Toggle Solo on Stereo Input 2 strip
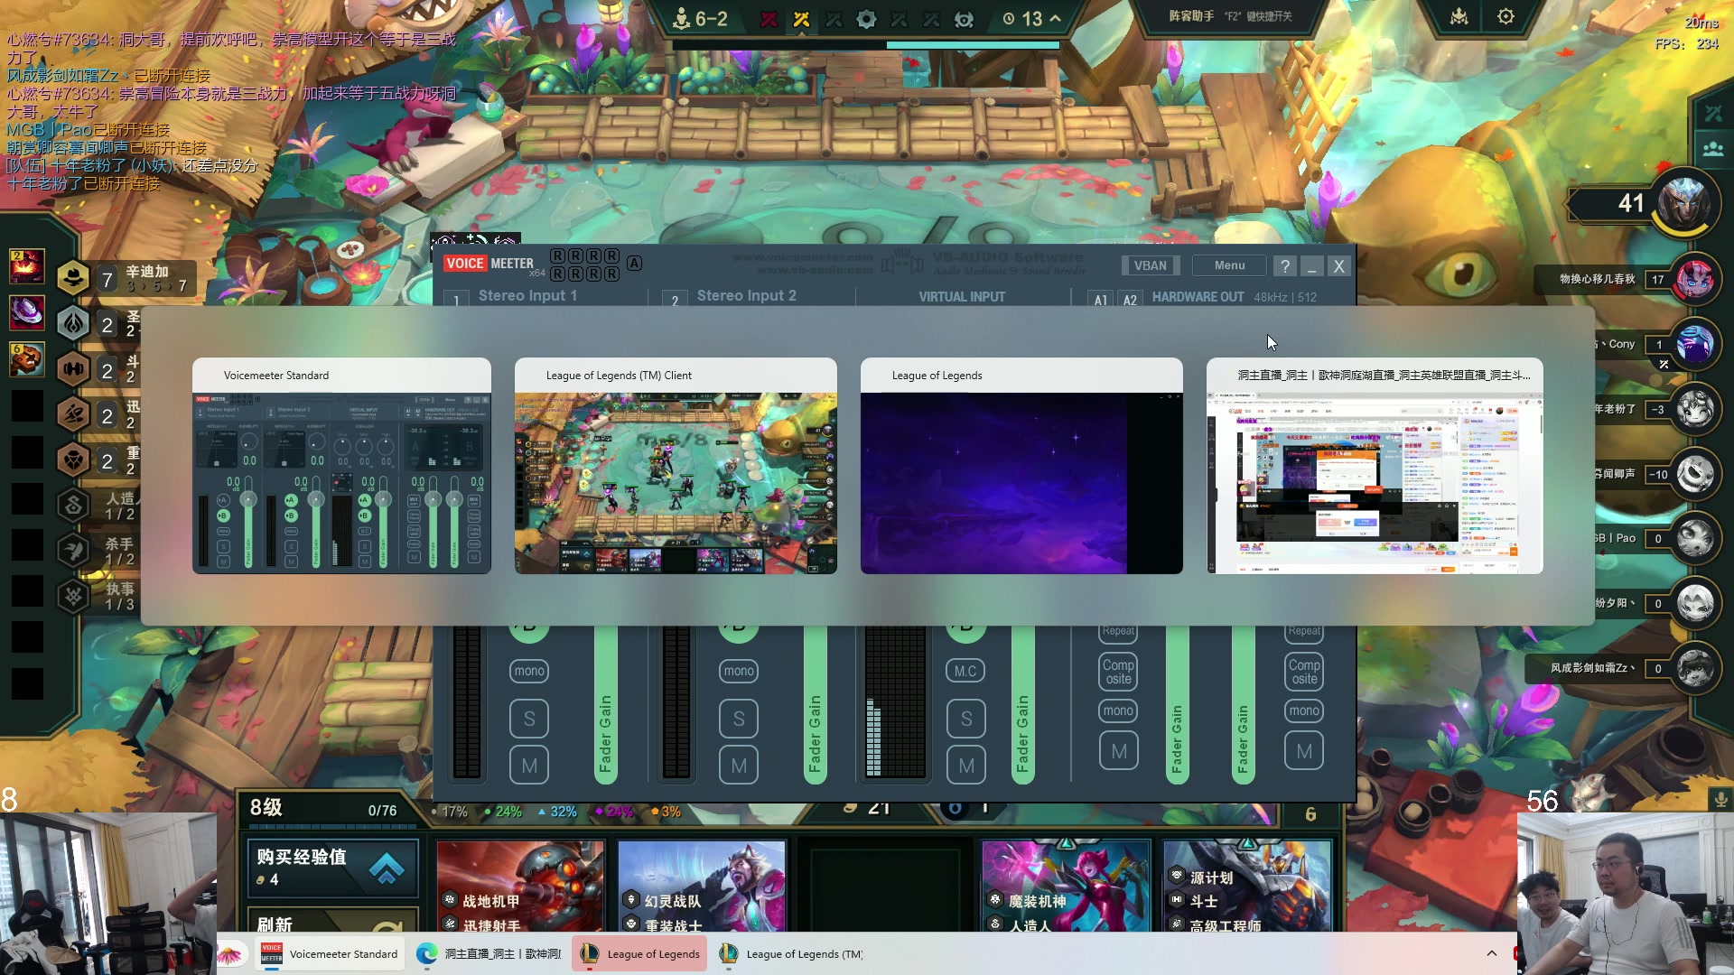 (739, 719)
